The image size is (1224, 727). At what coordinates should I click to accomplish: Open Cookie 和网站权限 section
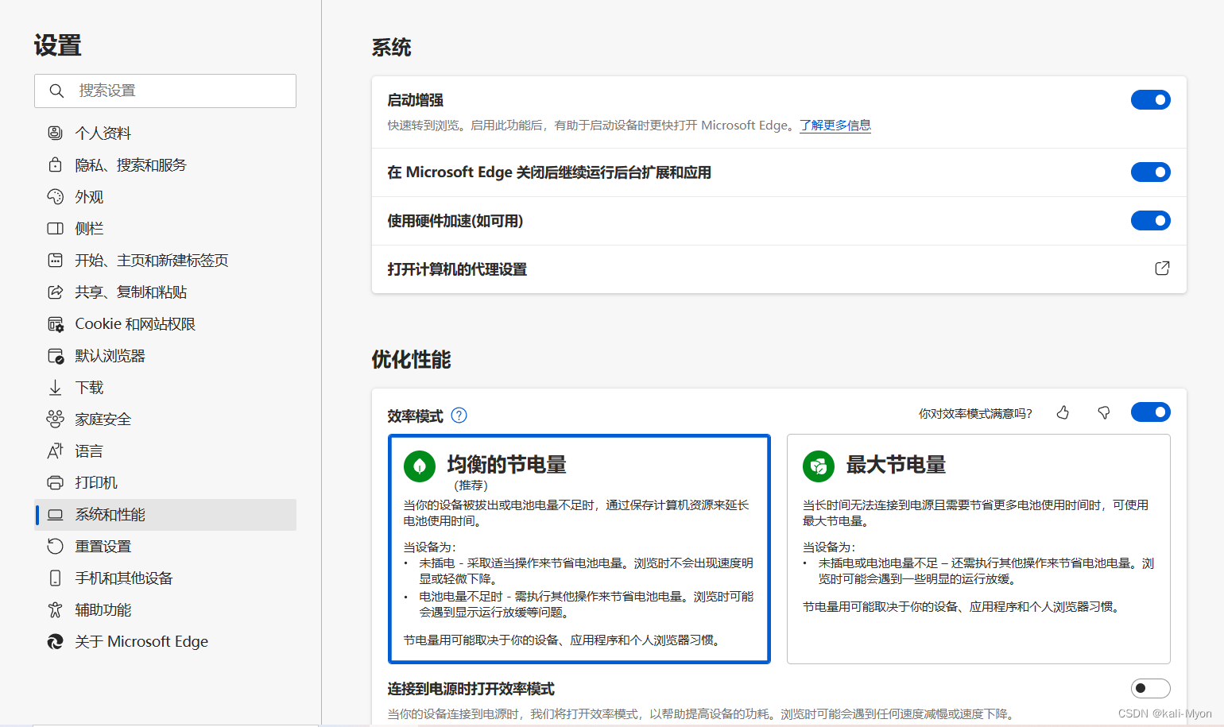tap(166, 323)
